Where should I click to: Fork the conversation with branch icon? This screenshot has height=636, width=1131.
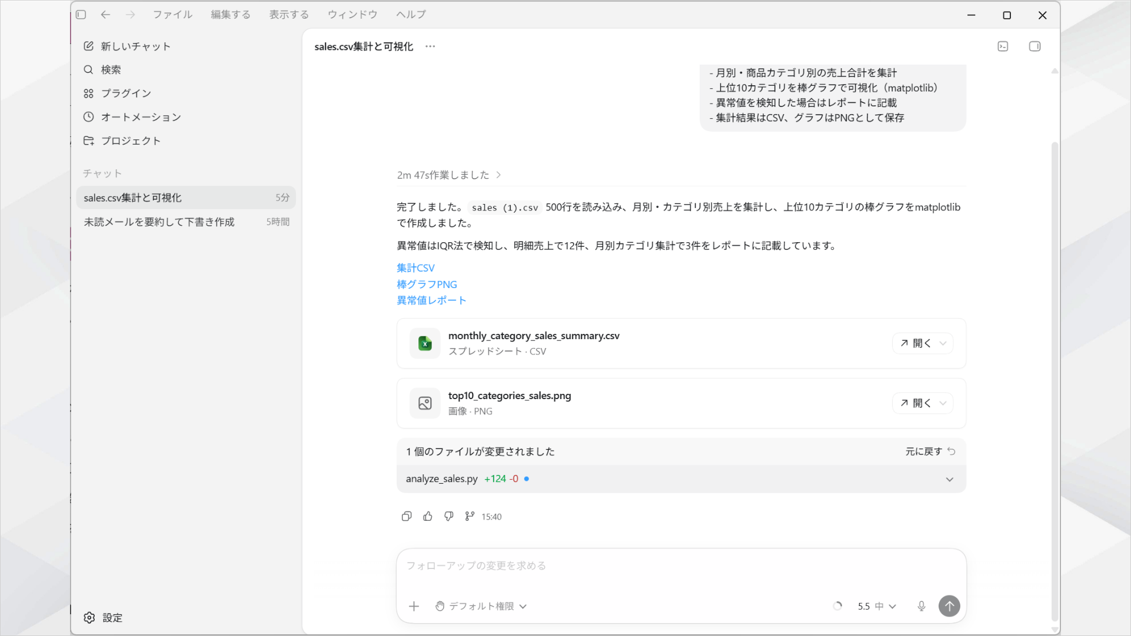(x=470, y=517)
